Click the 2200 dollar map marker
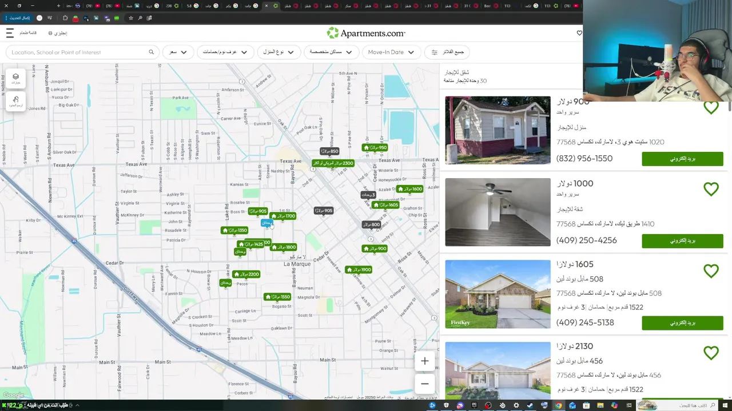 (x=246, y=274)
